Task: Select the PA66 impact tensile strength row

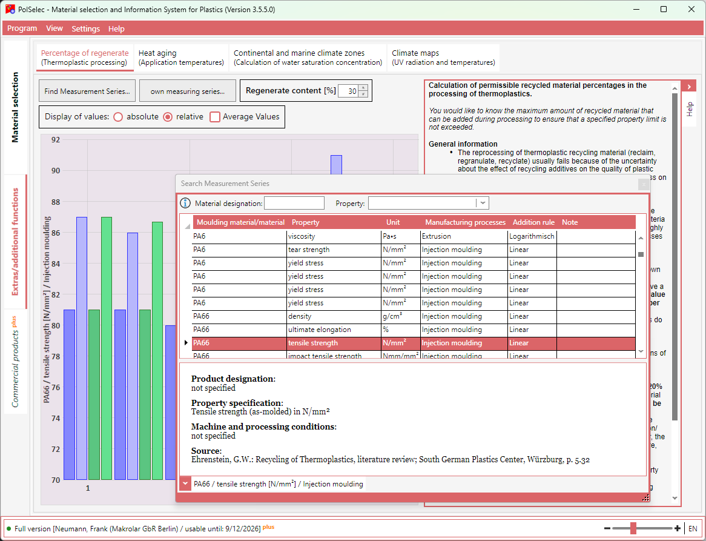Action: click(414, 355)
